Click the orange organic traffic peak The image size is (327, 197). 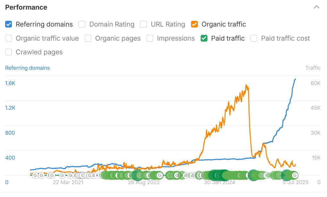(x=247, y=85)
